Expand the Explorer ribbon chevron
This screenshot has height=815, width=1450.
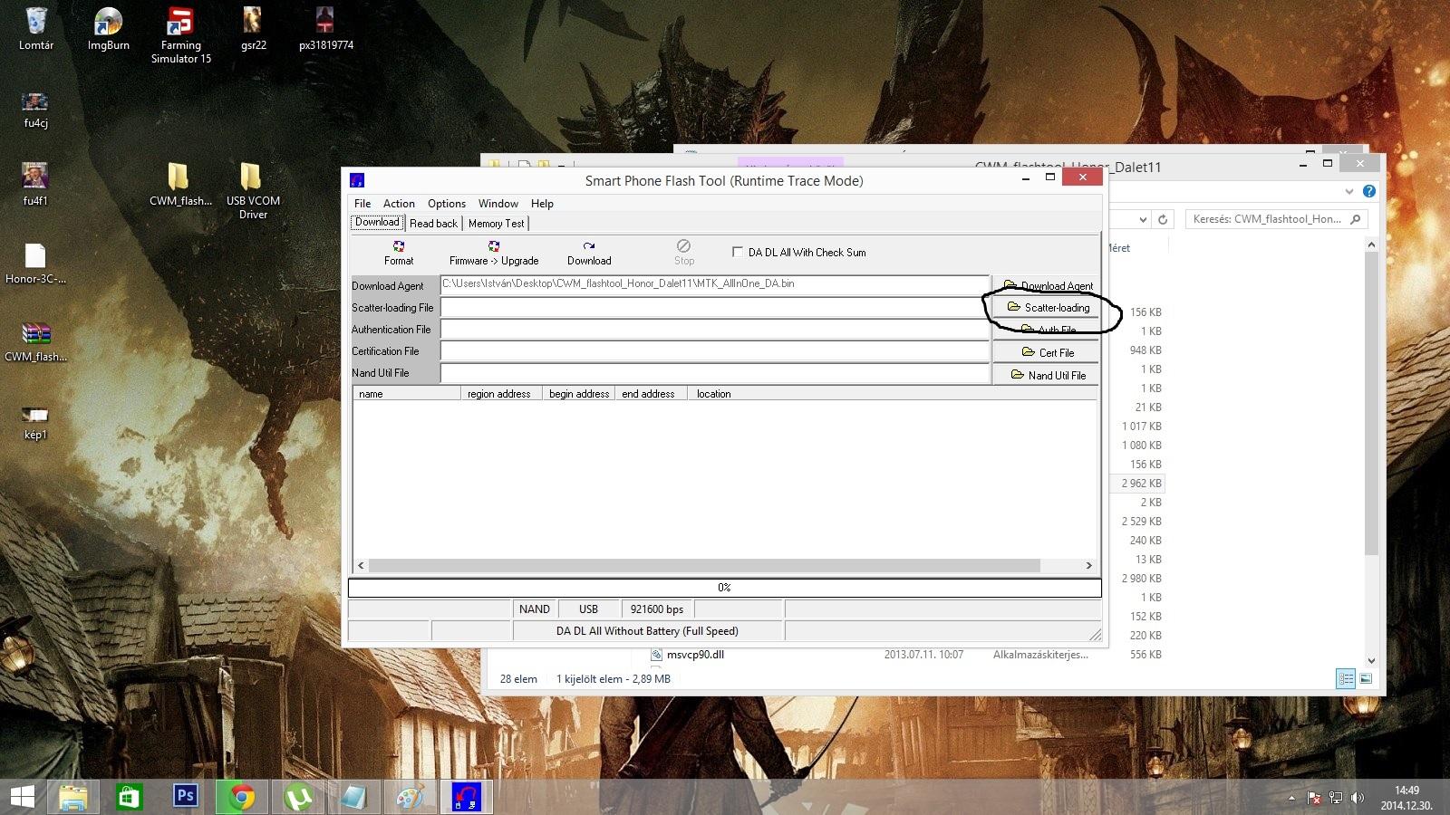(x=1349, y=191)
